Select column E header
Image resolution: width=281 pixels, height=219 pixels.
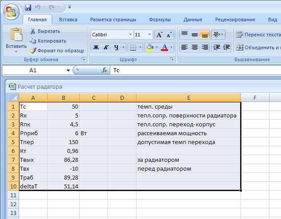189,98
